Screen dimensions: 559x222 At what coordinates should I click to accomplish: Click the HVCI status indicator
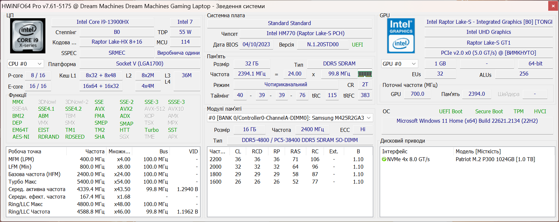pyautogui.click(x=540, y=112)
